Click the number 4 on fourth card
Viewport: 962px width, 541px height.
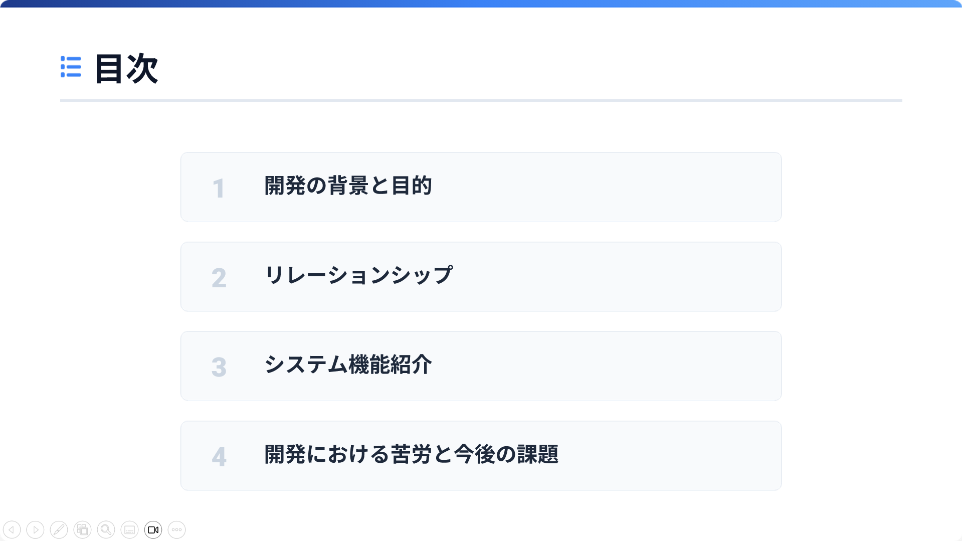tap(219, 457)
